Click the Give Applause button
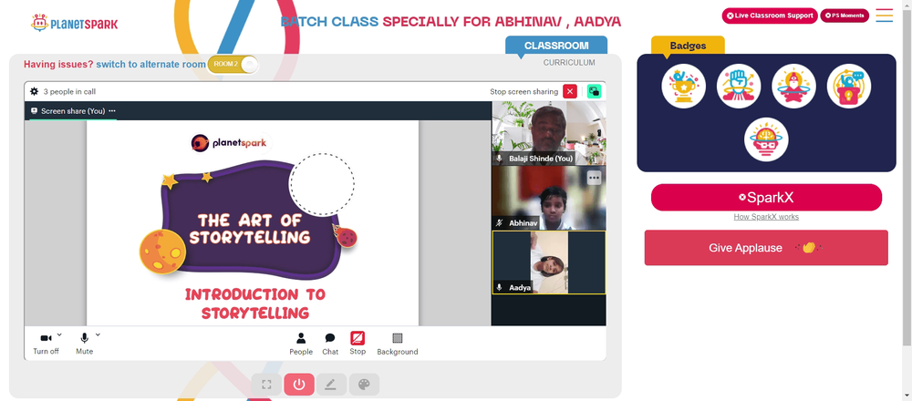Image resolution: width=912 pixels, height=401 pixels. (766, 248)
